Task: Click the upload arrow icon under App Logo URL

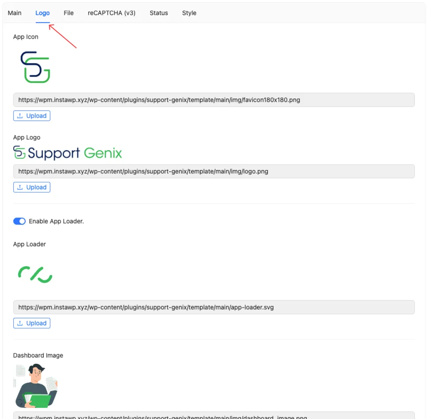Action: click(x=20, y=187)
